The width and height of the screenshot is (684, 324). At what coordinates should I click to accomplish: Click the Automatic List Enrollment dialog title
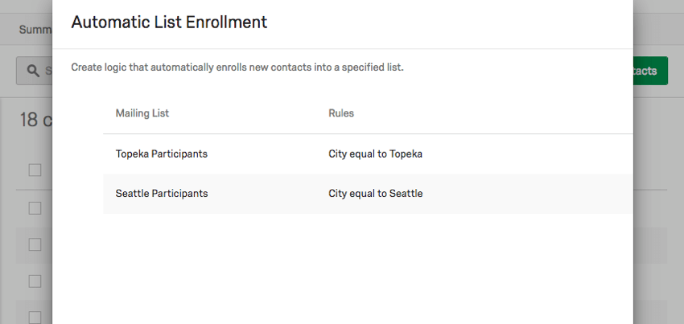pos(169,22)
